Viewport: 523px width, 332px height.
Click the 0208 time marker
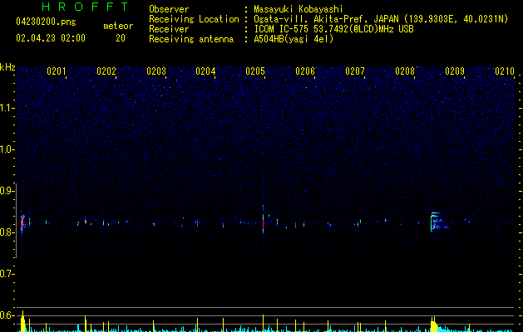pyautogui.click(x=405, y=71)
